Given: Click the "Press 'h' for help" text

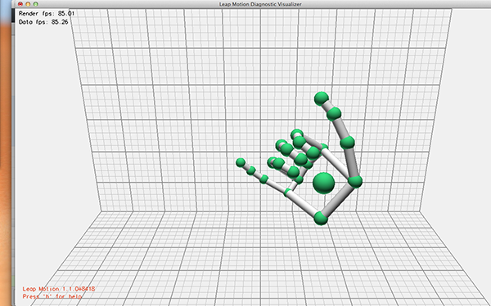Looking at the screenshot, I should [x=52, y=296].
